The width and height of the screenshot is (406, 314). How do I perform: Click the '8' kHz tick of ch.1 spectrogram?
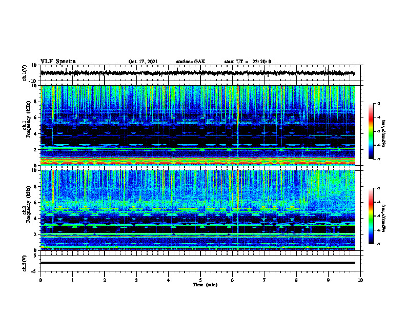coord(36,102)
